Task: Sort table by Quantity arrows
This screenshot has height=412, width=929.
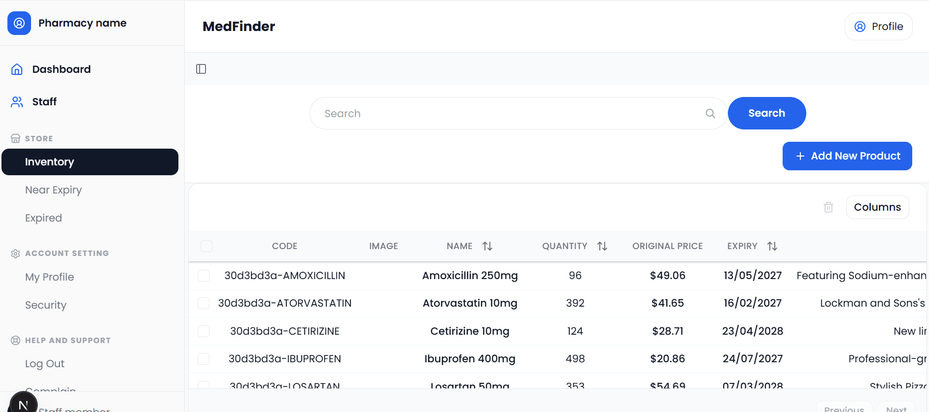Action: (602, 246)
